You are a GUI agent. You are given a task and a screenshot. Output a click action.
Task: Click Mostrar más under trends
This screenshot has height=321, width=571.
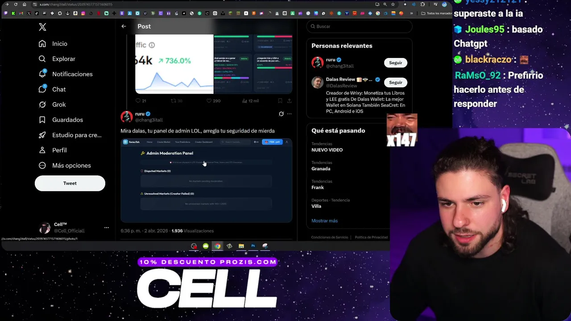[x=324, y=221]
